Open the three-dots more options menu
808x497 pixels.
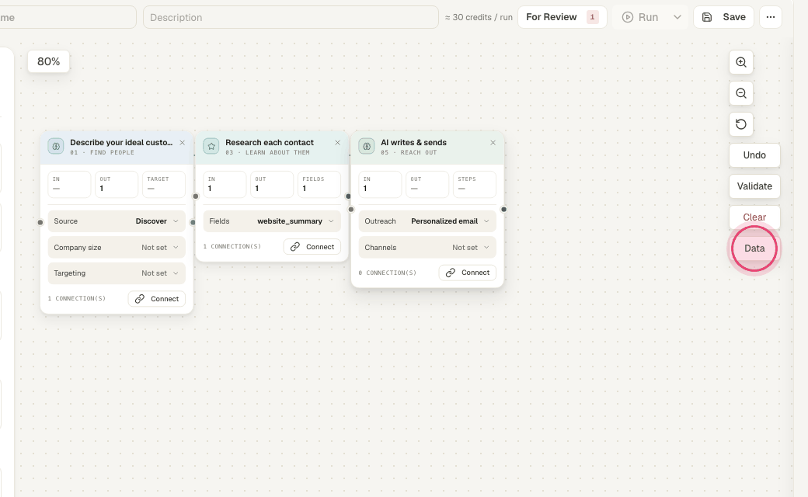pyautogui.click(x=771, y=17)
